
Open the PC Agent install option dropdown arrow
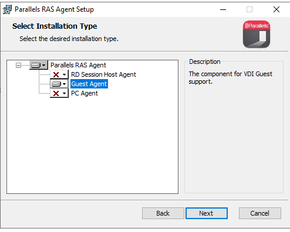click(64, 93)
